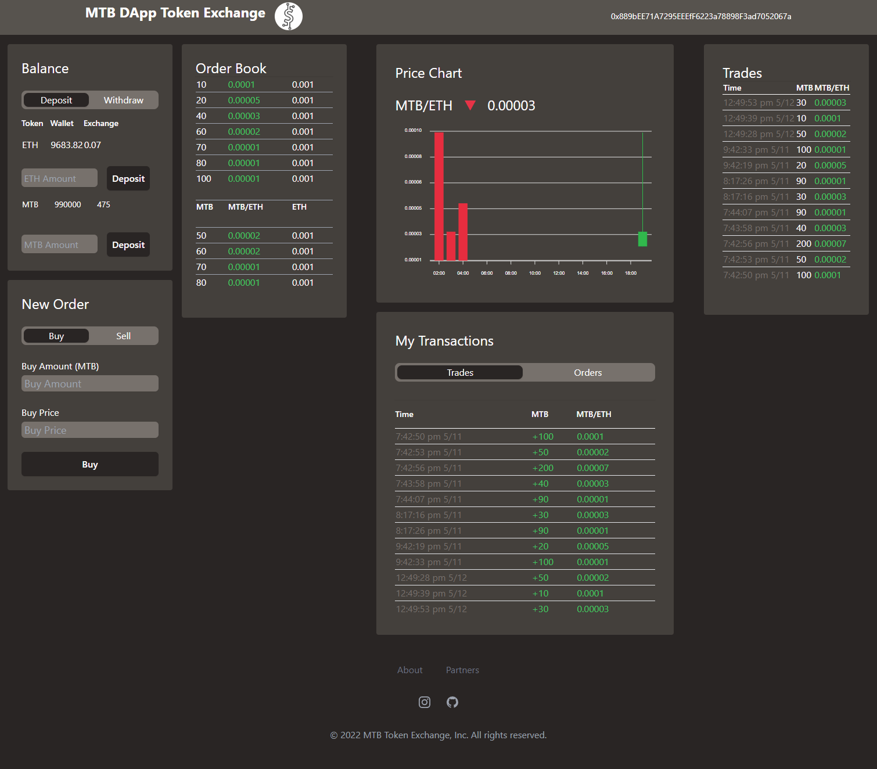Open the Instagram social icon in footer
This screenshot has width=877, height=769.
pyautogui.click(x=425, y=702)
